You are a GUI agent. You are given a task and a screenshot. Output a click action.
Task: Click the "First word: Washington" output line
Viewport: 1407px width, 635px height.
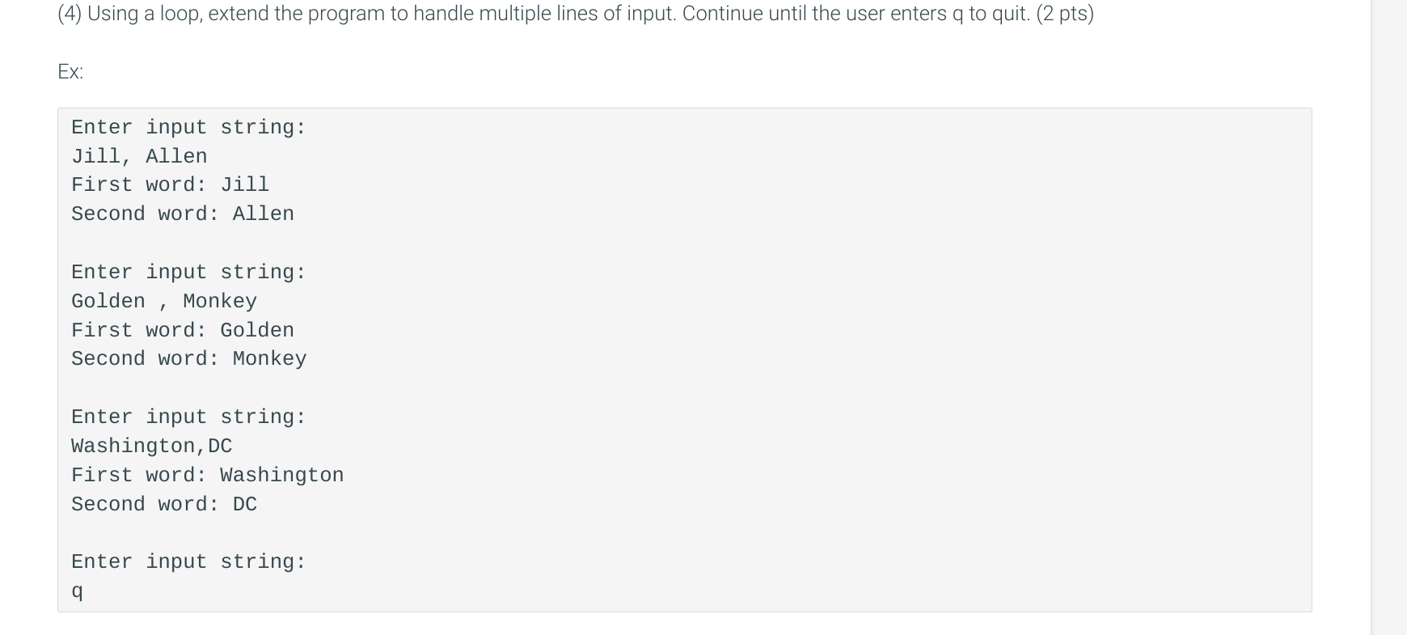click(207, 475)
